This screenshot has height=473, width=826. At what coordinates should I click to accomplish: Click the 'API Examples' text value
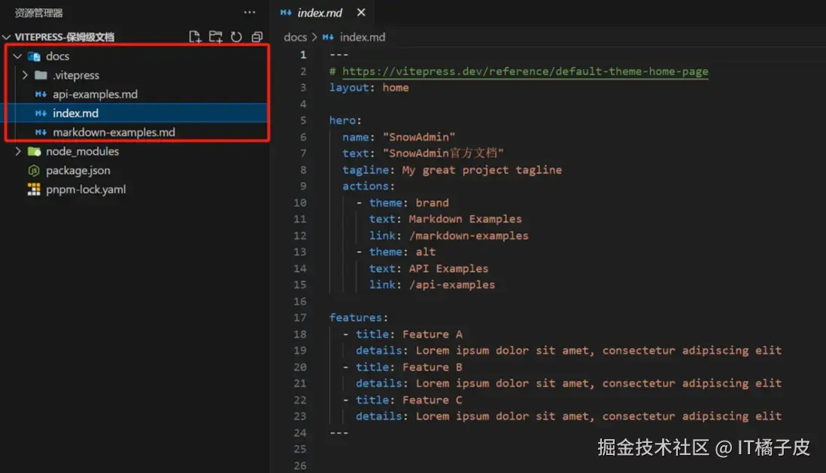(449, 268)
